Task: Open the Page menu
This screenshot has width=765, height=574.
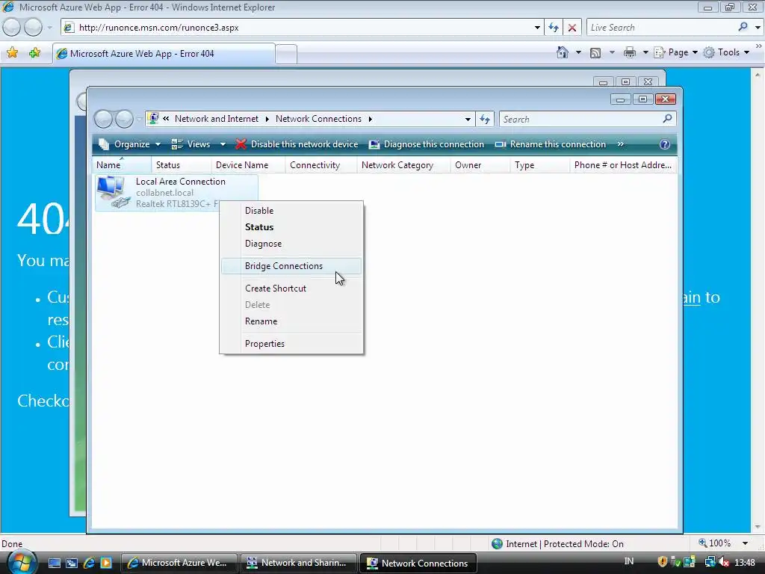Action: pyautogui.click(x=675, y=52)
